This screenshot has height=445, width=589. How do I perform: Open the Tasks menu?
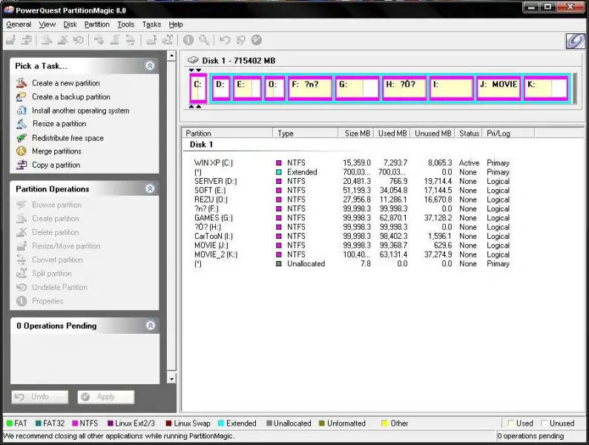point(151,24)
